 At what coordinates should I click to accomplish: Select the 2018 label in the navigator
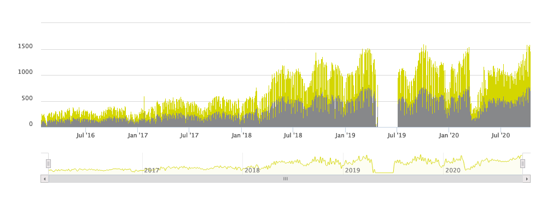pyautogui.click(x=252, y=171)
